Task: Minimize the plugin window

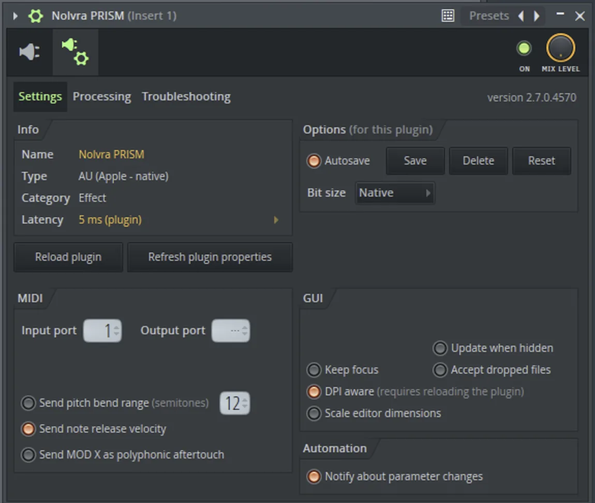Action: click(x=560, y=14)
